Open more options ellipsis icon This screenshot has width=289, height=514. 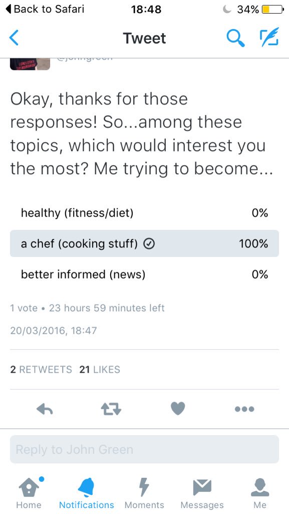click(x=244, y=409)
